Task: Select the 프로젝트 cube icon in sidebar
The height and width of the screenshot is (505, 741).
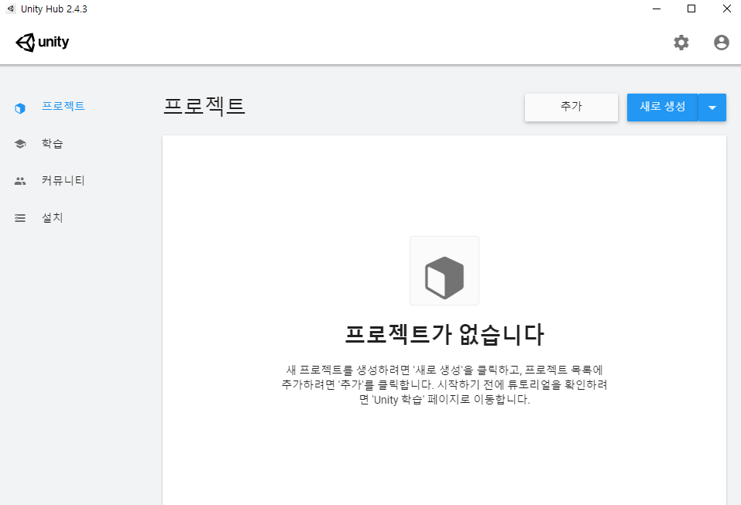Action: [20, 108]
